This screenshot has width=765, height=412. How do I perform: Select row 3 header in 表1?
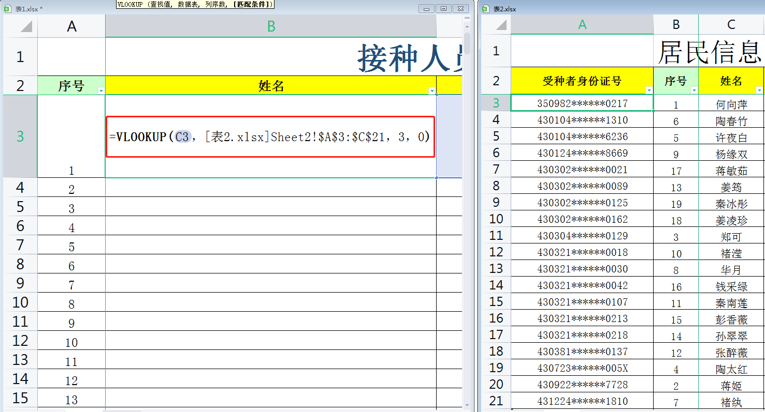click(x=20, y=136)
